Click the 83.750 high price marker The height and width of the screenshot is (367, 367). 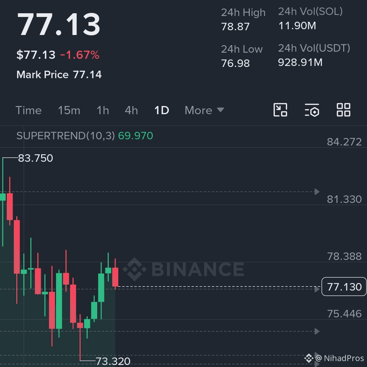click(35, 158)
